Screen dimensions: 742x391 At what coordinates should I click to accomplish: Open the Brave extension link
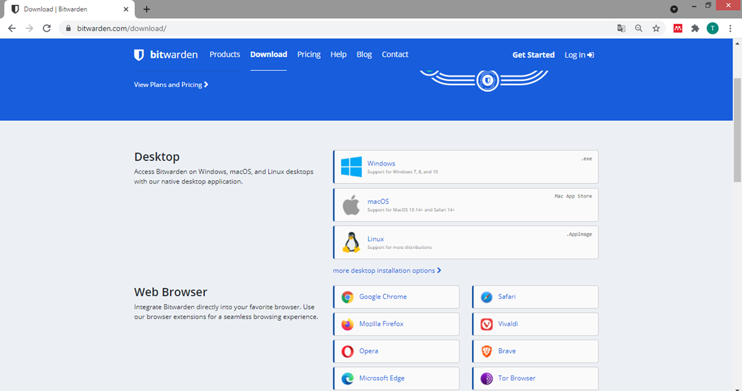(535, 352)
